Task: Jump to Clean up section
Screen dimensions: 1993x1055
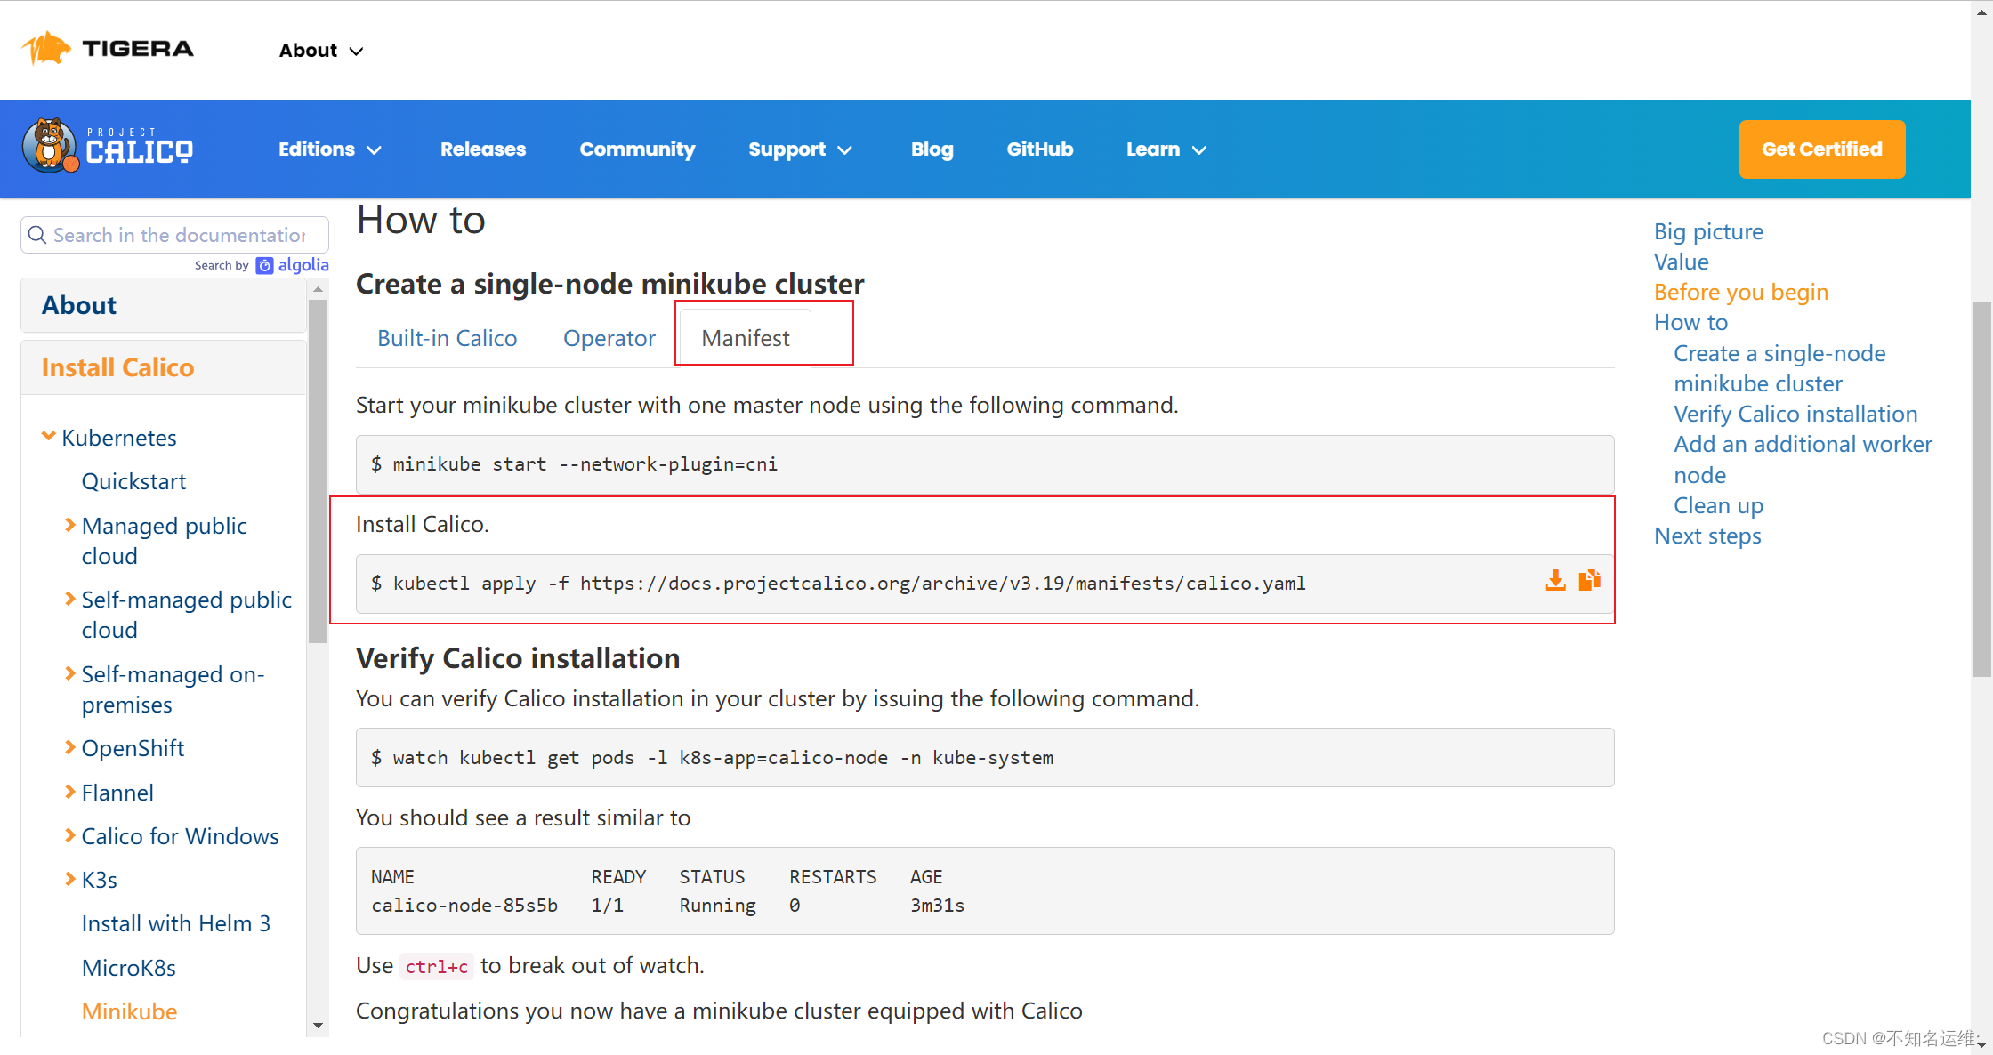Action: pyautogui.click(x=1718, y=505)
